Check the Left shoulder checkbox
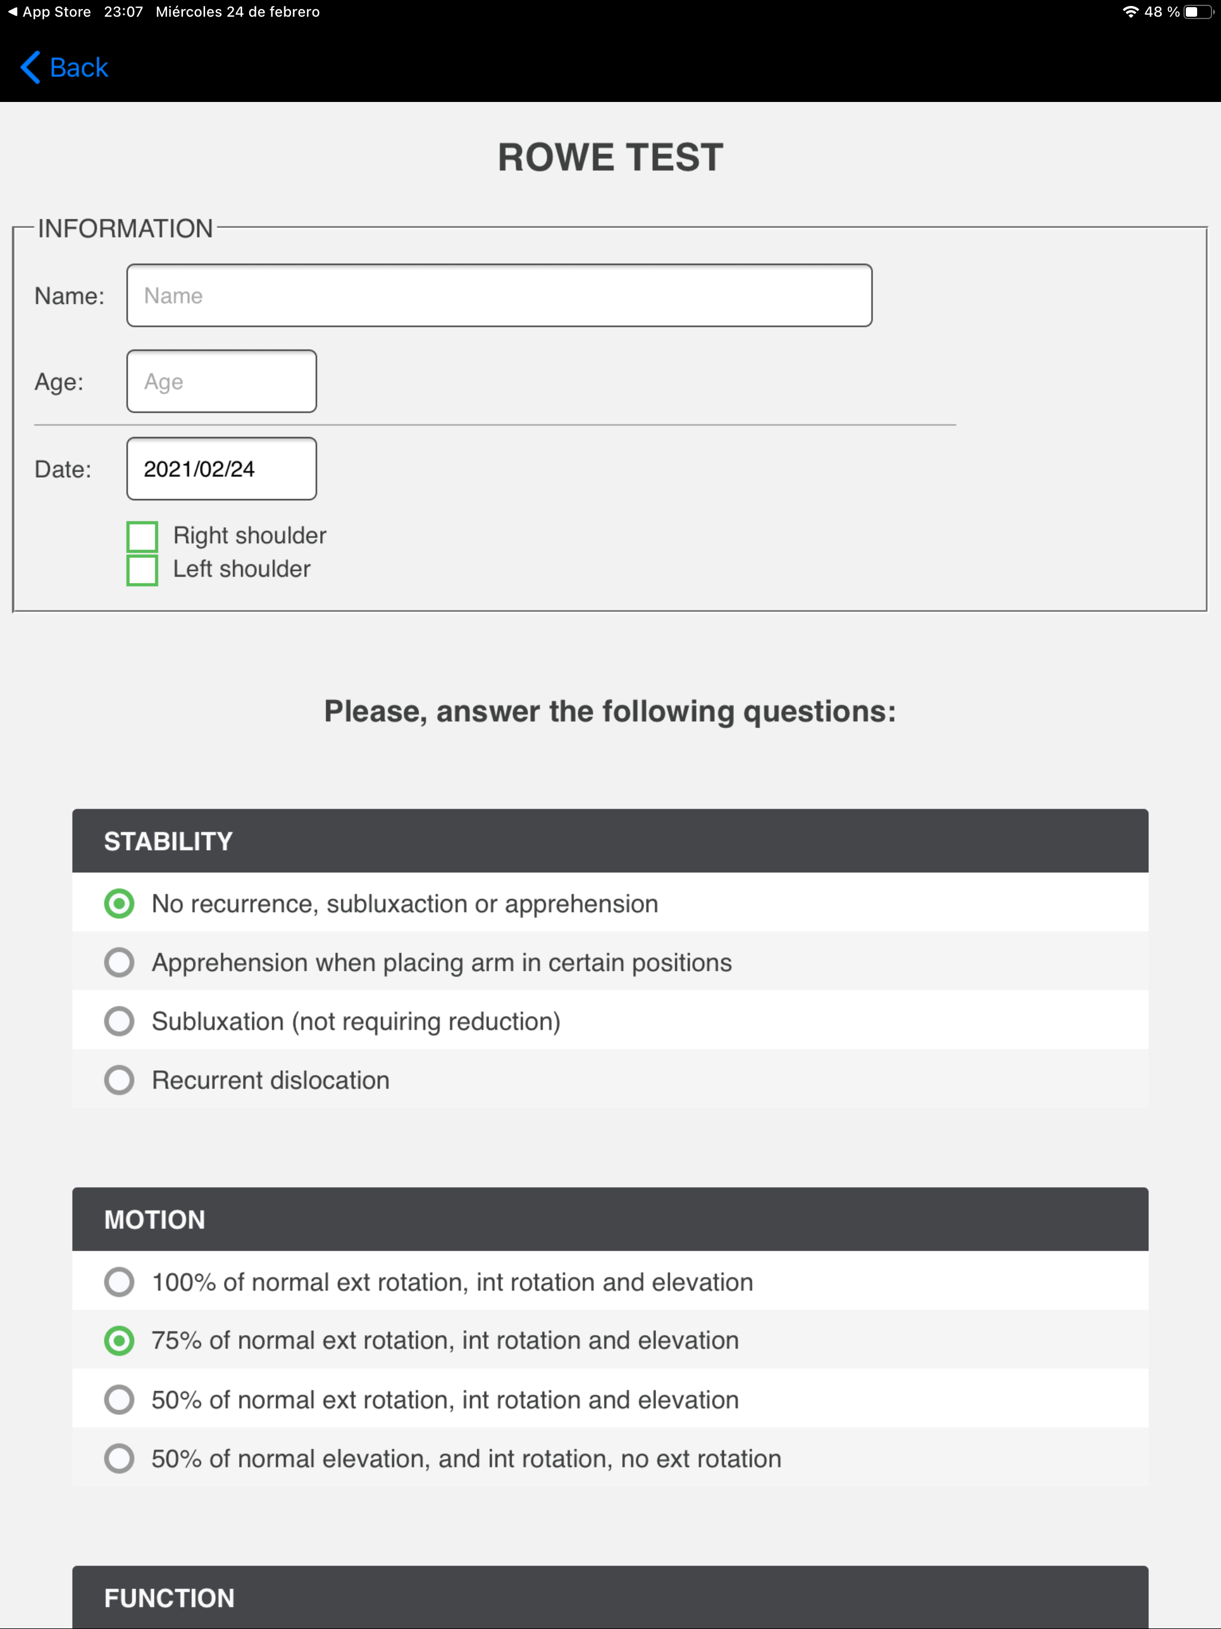Viewport: 1221px width, 1629px height. click(x=142, y=568)
